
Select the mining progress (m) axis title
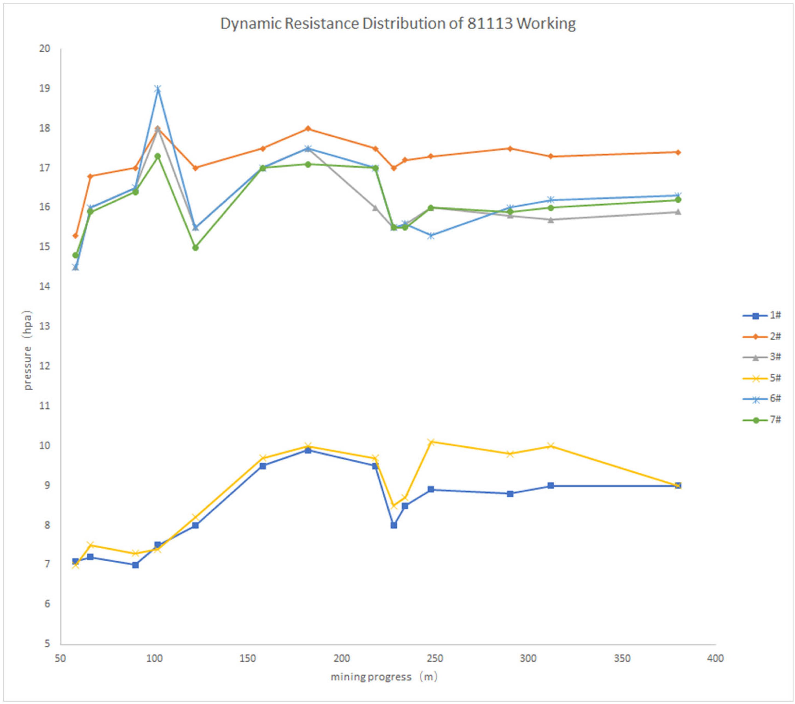[x=384, y=677]
